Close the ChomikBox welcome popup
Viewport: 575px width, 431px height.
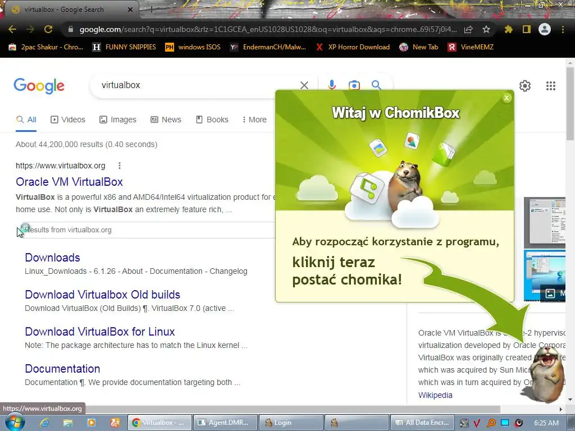tap(506, 98)
